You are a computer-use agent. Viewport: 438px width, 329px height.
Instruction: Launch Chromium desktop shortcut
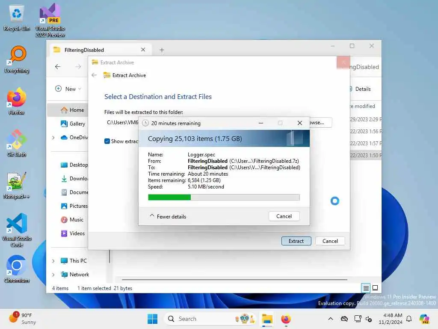tap(17, 269)
